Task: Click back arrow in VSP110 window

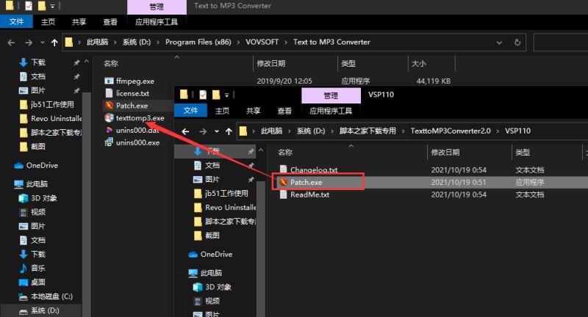Action: tap(185, 131)
